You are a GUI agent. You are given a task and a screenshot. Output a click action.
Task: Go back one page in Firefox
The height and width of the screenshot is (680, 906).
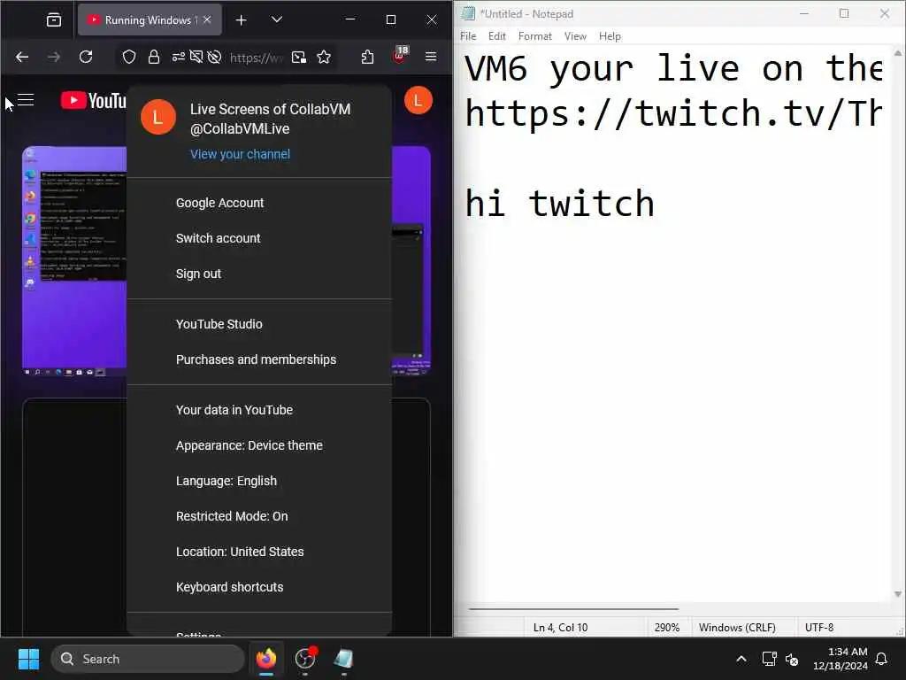click(x=22, y=57)
